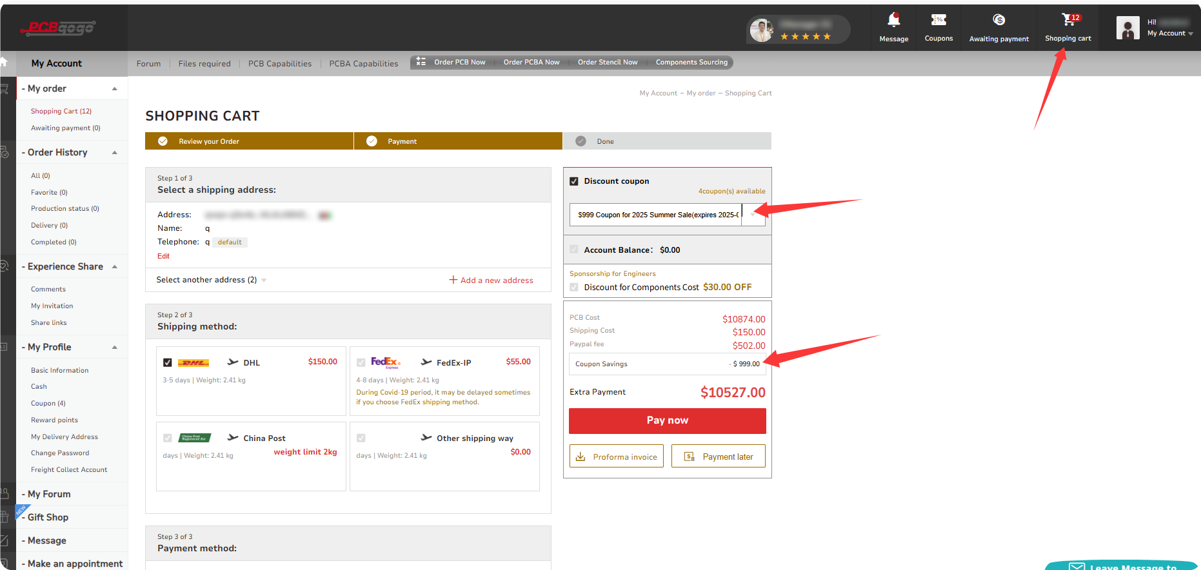
Task: Collapse the Order History sidebar section
Action: point(115,153)
